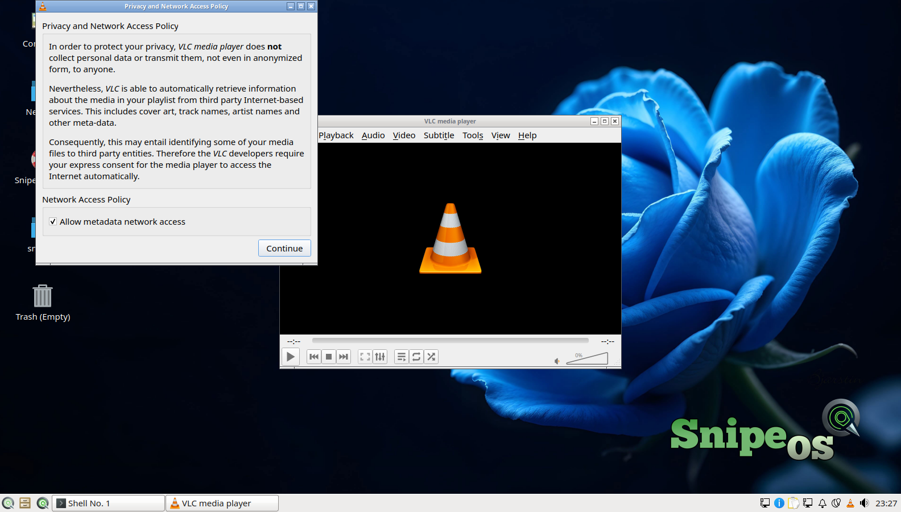Click the first network monitor tray icon
This screenshot has height=512, width=901.
pos(765,503)
